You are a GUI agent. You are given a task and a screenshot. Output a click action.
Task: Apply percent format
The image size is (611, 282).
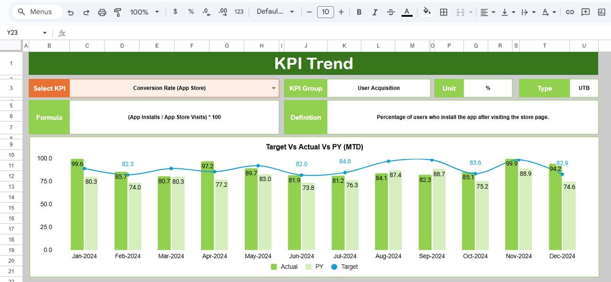click(x=190, y=11)
